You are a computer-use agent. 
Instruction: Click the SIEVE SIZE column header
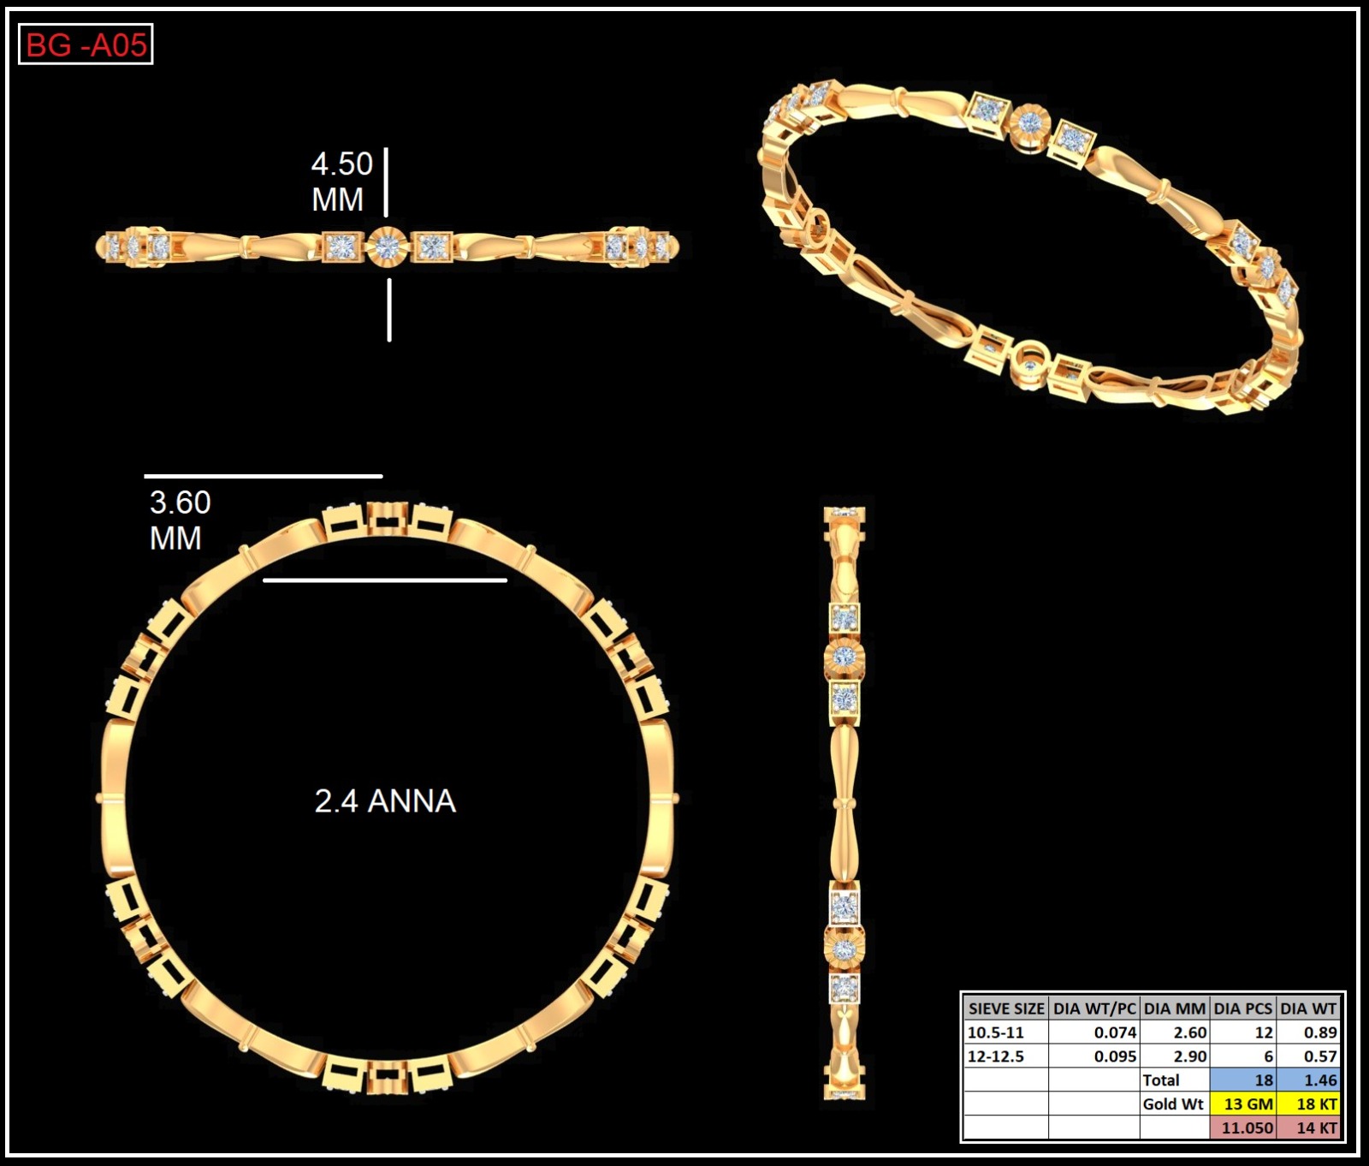click(1006, 1008)
